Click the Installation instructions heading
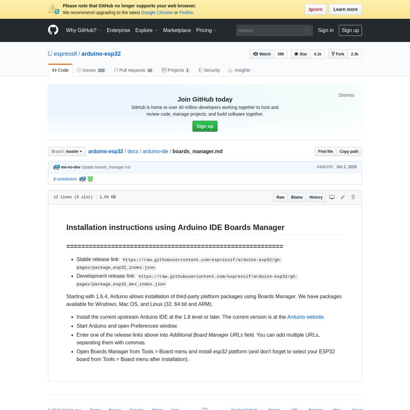This screenshot has width=410, height=410. click(x=175, y=227)
